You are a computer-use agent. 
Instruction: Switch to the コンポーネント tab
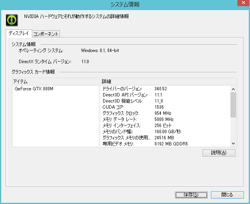[x=46, y=34]
